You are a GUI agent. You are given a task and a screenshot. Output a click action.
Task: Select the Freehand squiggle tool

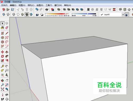(7, 38)
